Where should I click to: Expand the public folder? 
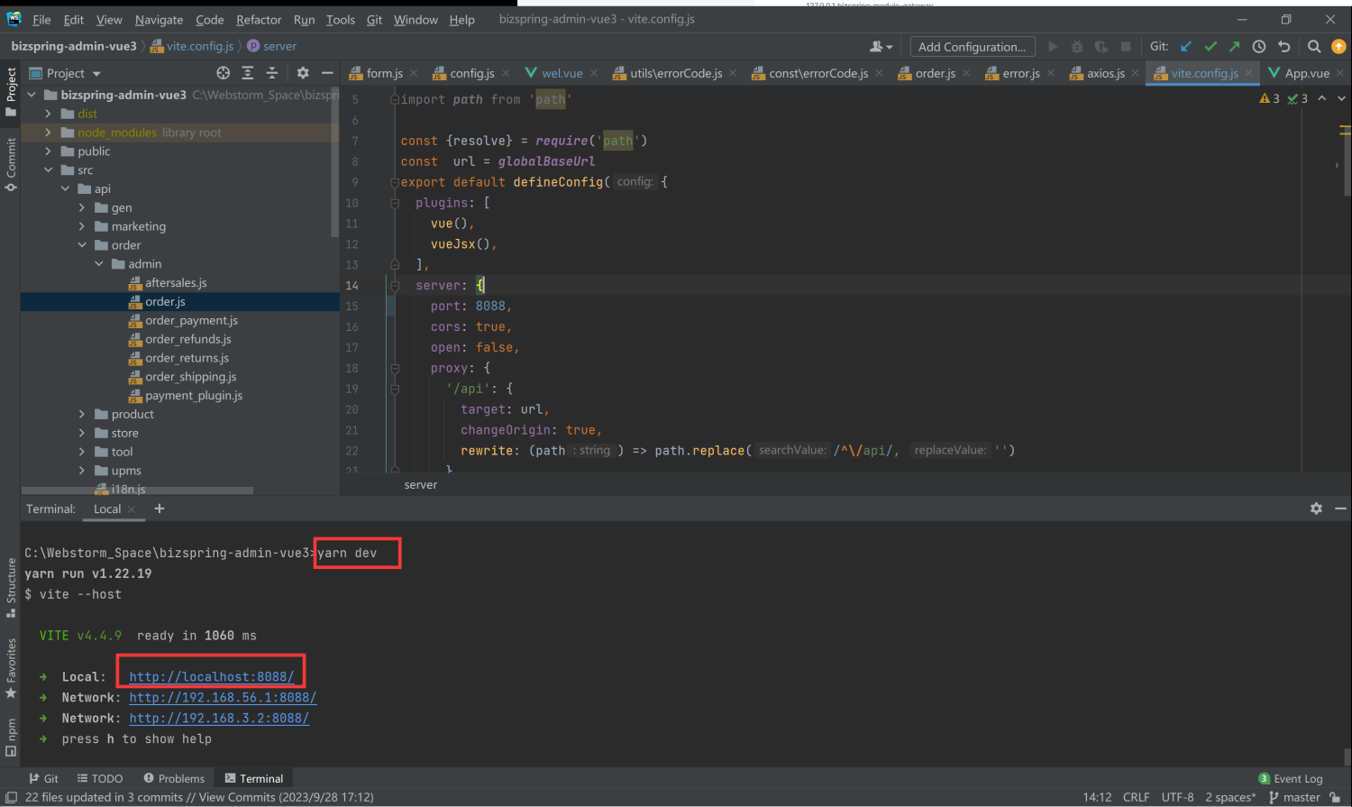[49, 151]
